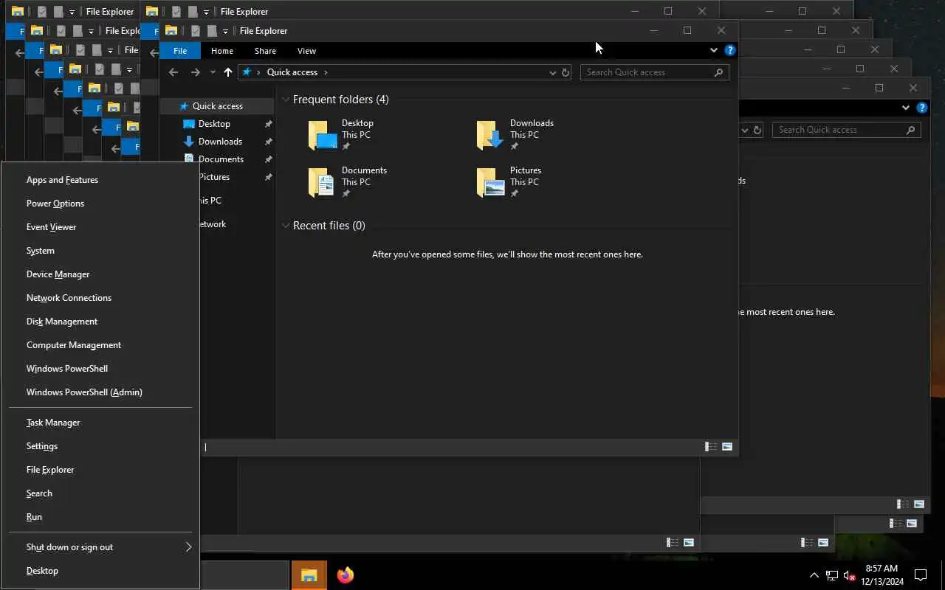Open View ribbon tab
945x590 pixels.
pos(306,51)
